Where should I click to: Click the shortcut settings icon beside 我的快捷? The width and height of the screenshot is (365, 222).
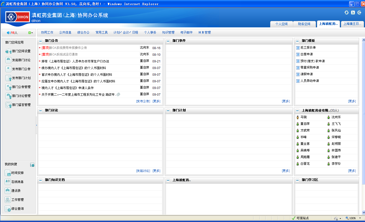(x=32, y=165)
